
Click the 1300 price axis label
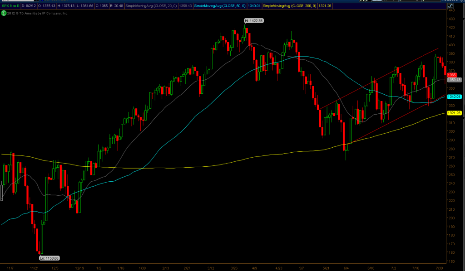(451, 131)
